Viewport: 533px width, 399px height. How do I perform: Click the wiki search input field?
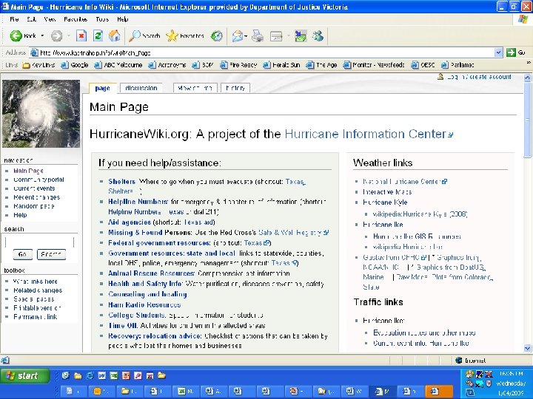point(39,242)
